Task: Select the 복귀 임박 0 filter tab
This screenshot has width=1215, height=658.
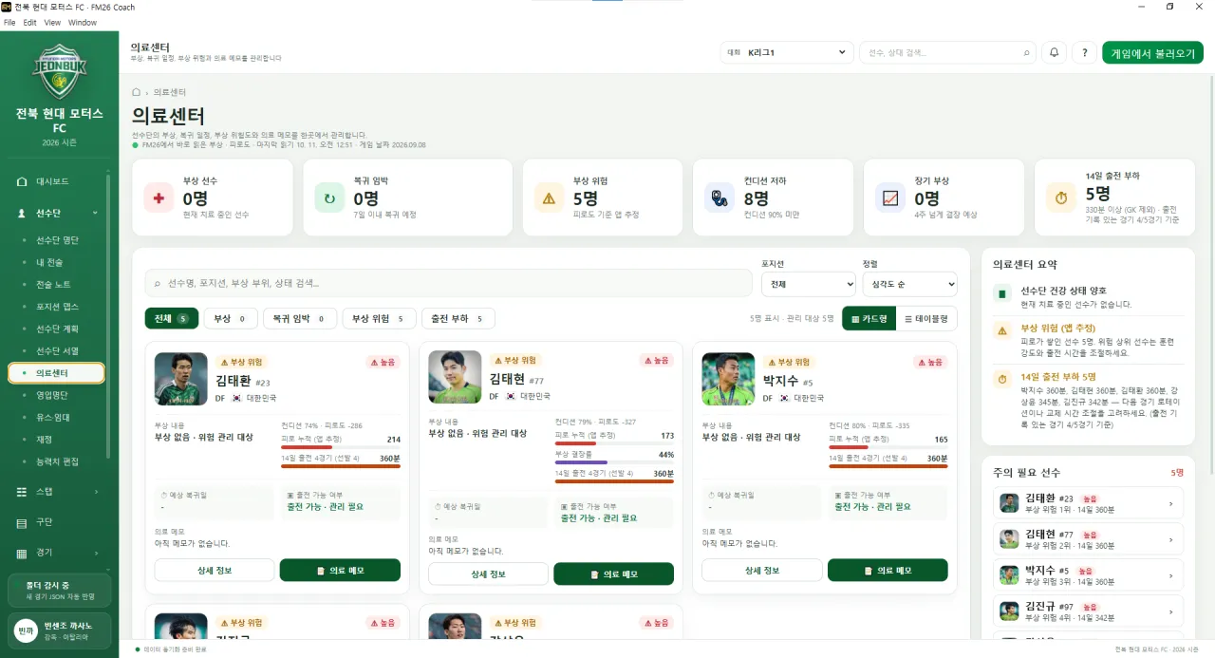Action: pyautogui.click(x=299, y=319)
